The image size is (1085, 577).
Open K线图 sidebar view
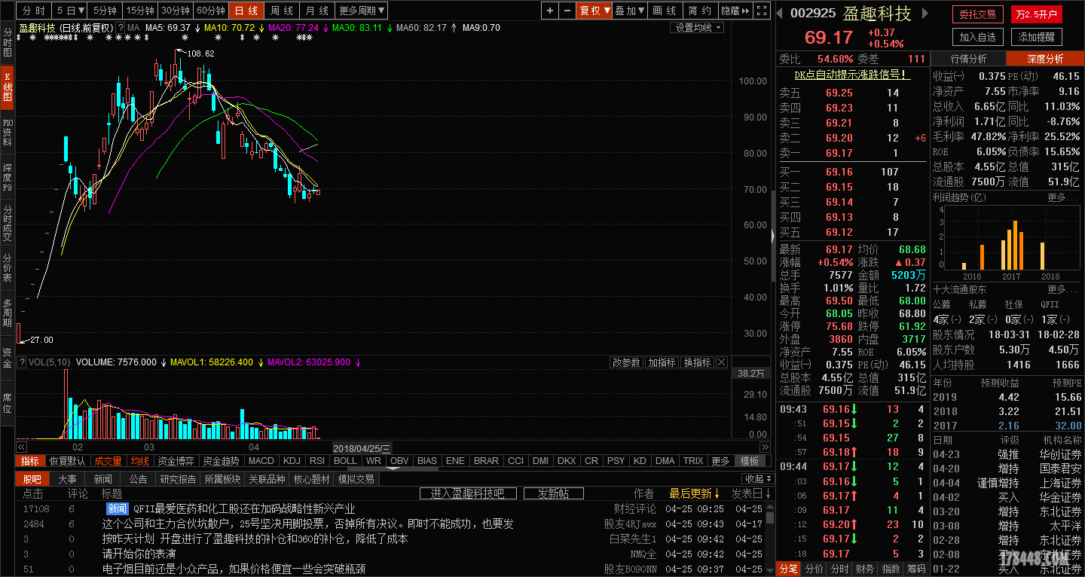tap(7, 87)
